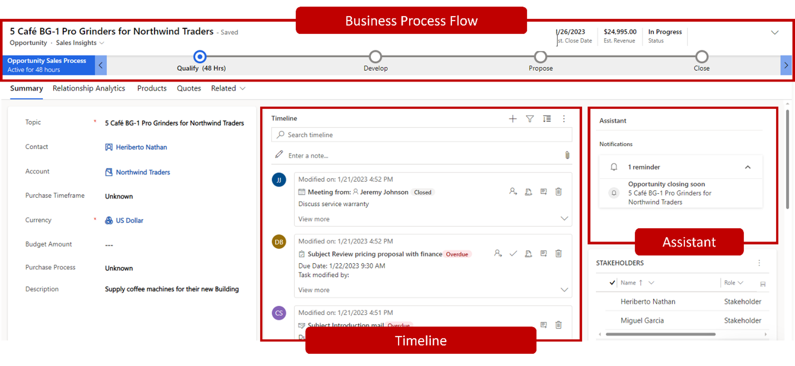Click the In Progress status value
The image size is (795, 366).
tap(665, 32)
